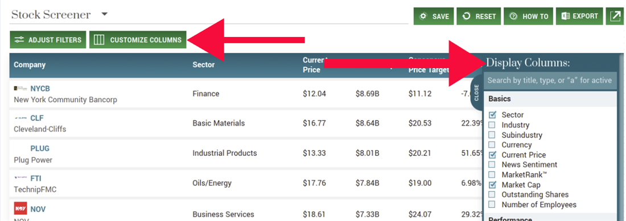Check the Industry checkbox

tap(492, 125)
